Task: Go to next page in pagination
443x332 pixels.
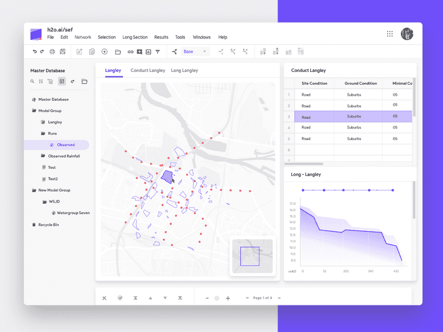Action: coord(279,298)
